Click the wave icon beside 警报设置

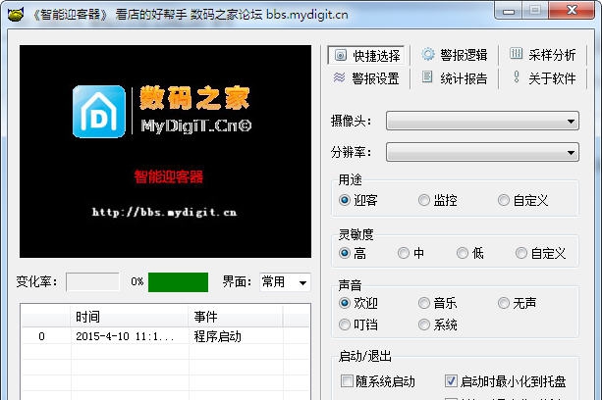click(x=339, y=77)
